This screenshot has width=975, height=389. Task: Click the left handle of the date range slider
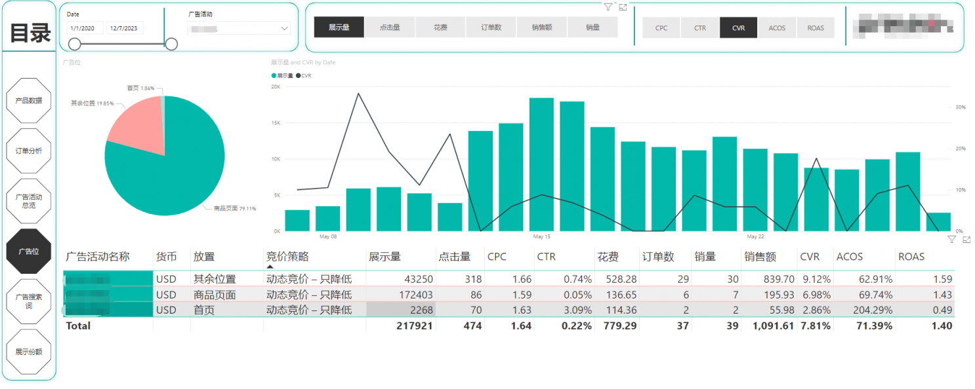[73, 44]
